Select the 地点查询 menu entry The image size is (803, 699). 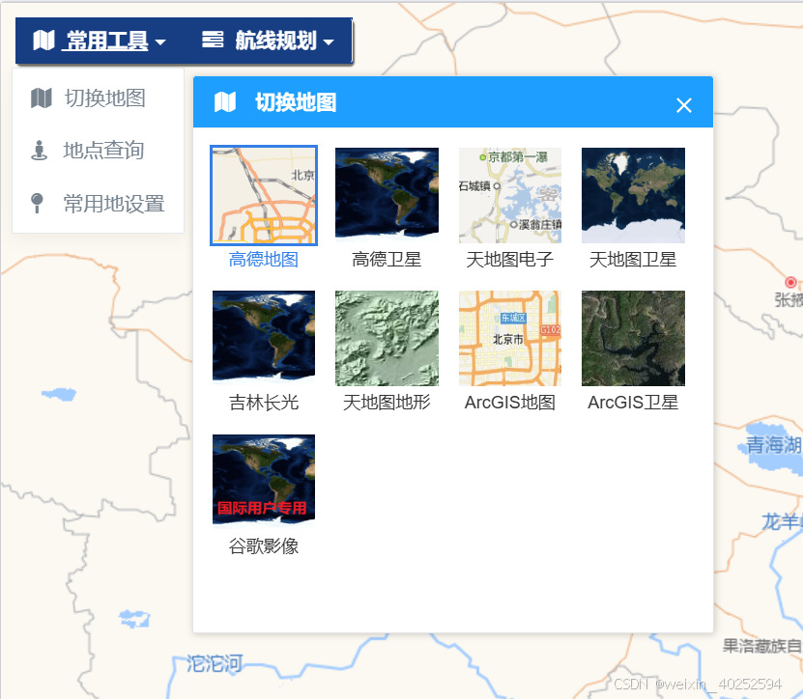(x=98, y=151)
